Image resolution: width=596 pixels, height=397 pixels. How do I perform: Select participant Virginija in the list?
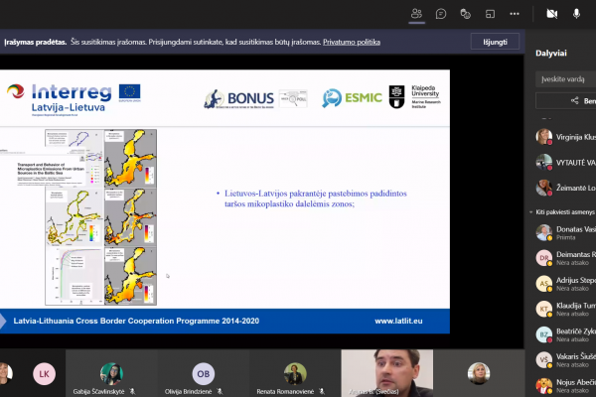click(x=565, y=137)
